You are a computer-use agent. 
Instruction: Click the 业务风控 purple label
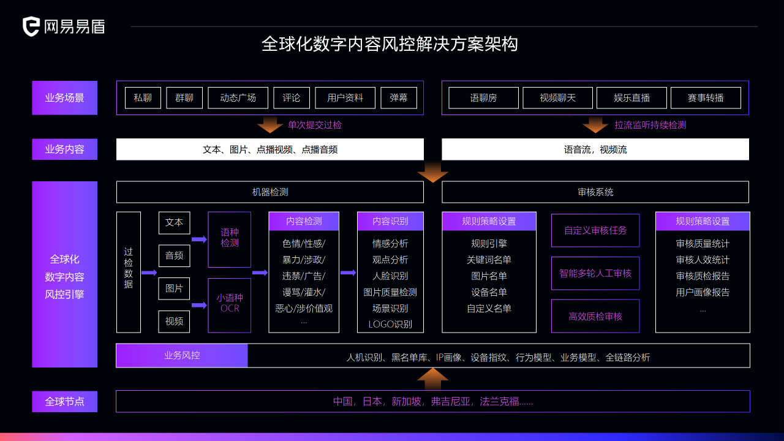(x=182, y=355)
